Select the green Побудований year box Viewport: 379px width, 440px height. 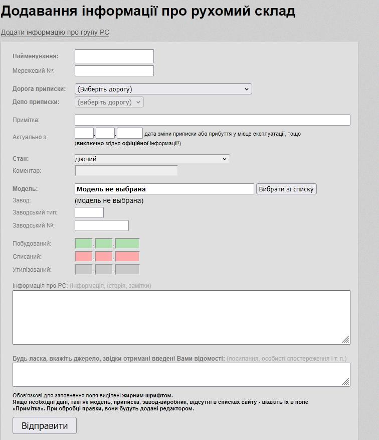point(127,243)
